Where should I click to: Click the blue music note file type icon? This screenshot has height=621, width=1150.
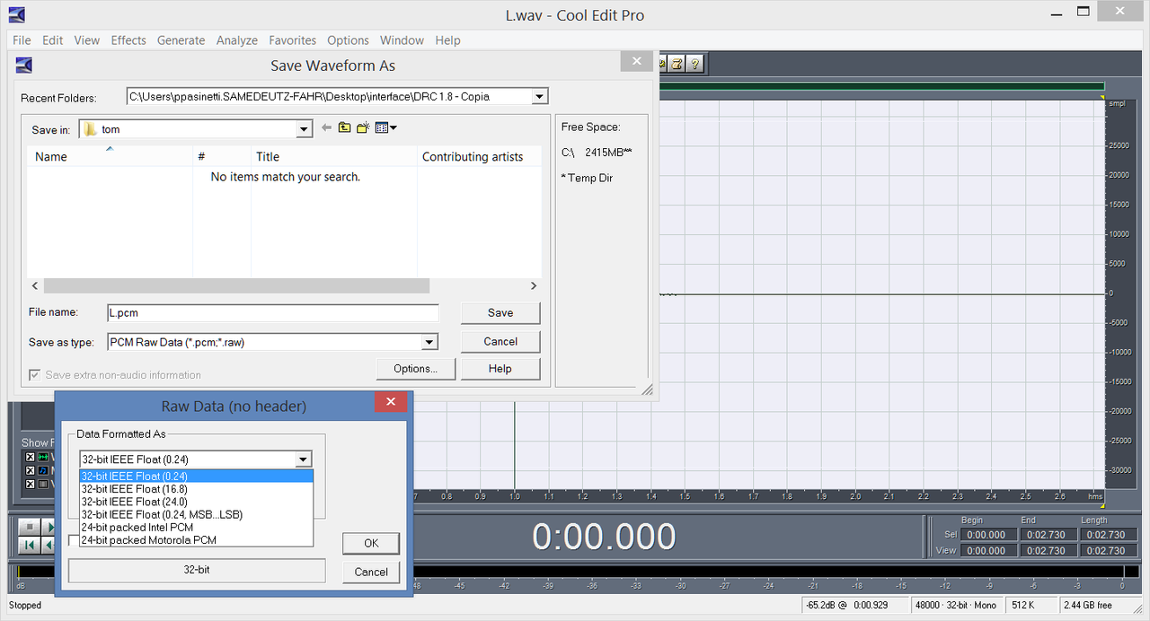point(43,471)
